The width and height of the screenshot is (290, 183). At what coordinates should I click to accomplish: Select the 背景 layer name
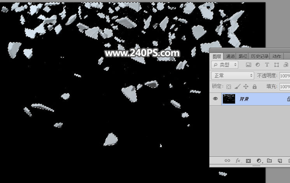(x=244, y=99)
